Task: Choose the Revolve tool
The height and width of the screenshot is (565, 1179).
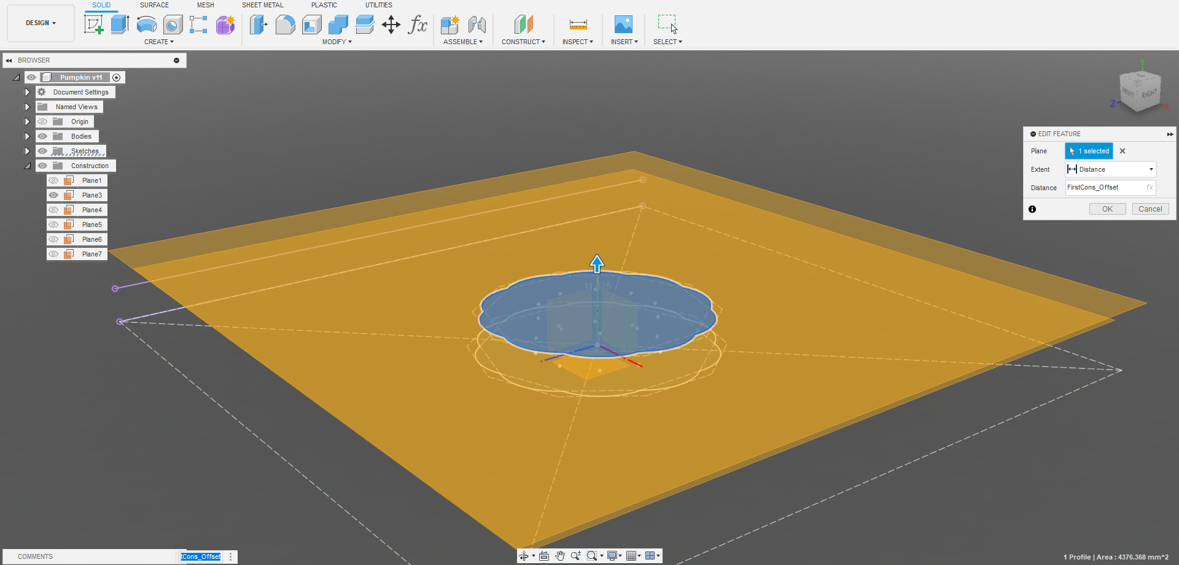Action: pyautogui.click(x=147, y=25)
